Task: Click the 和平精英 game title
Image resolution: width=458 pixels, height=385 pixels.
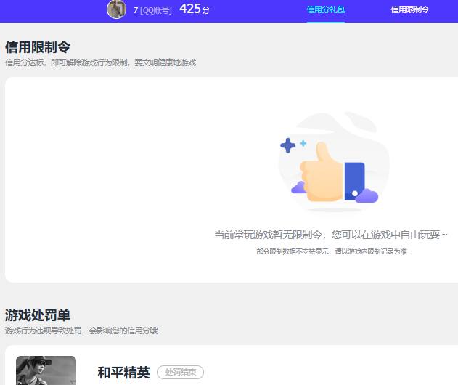Action: point(124,373)
